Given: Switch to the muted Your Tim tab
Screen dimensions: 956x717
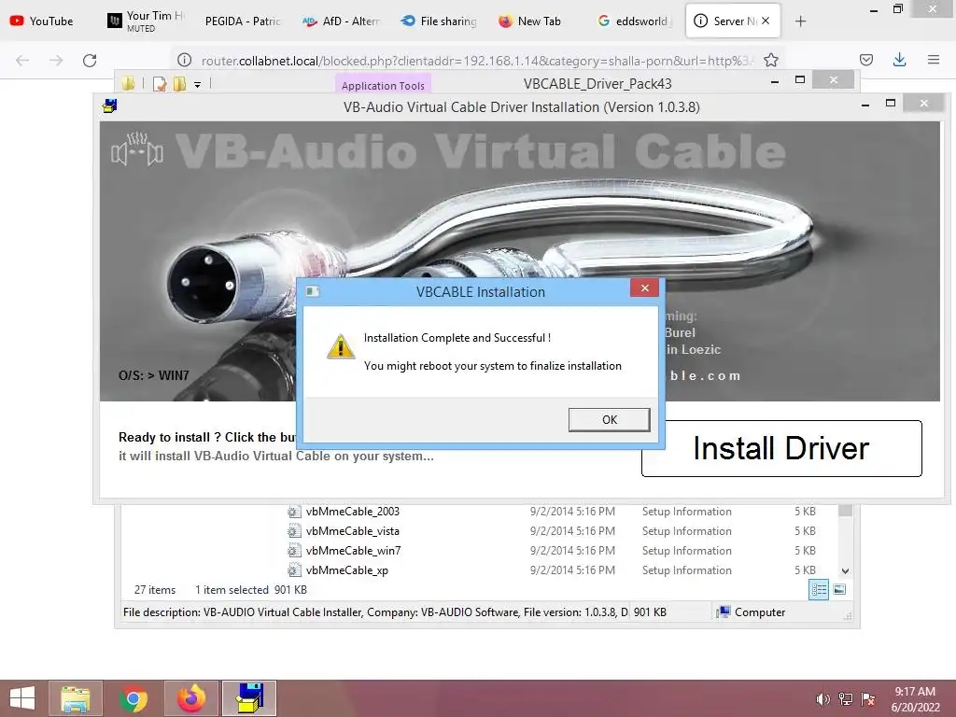Looking at the screenshot, I should point(147,21).
